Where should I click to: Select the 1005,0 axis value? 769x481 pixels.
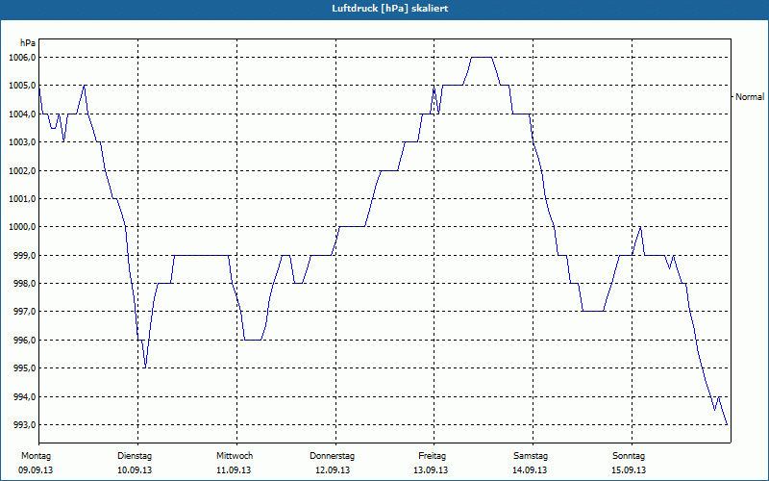[22, 86]
